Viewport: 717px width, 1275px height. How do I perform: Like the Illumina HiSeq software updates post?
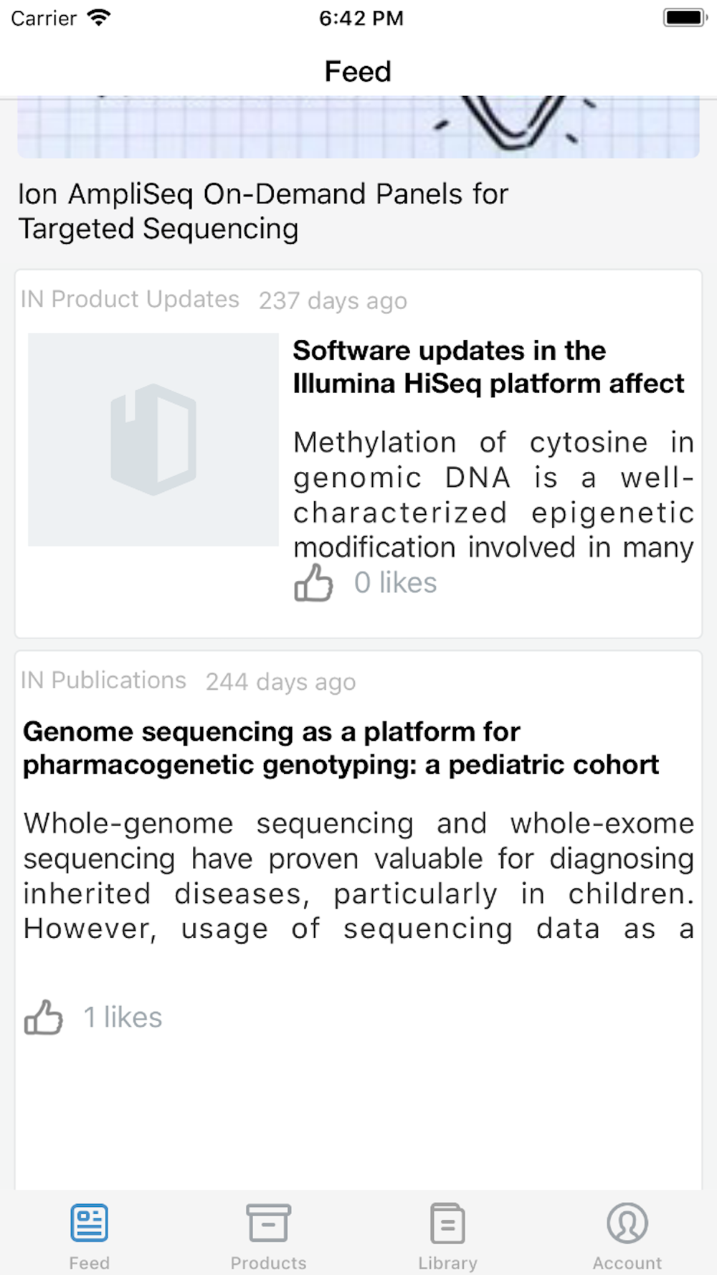click(313, 582)
